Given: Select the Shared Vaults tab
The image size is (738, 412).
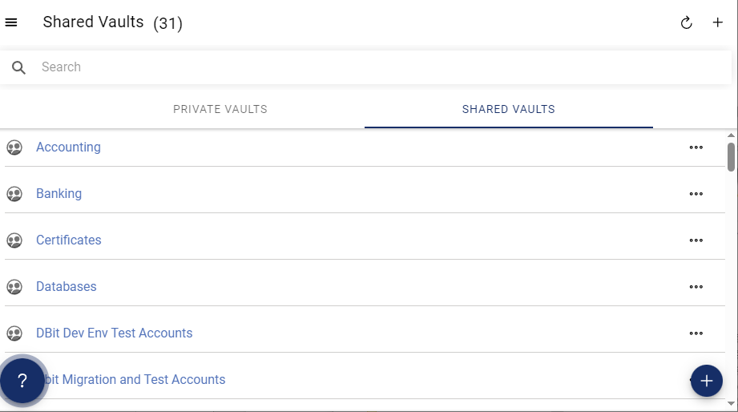Looking at the screenshot, I should click(x=508, y=109).
